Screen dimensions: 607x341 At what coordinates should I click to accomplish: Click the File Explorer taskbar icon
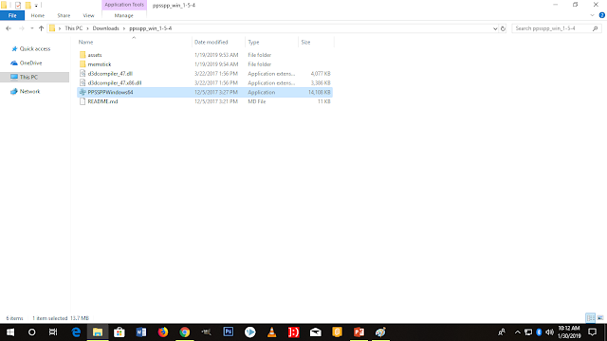tap(98, 332)
